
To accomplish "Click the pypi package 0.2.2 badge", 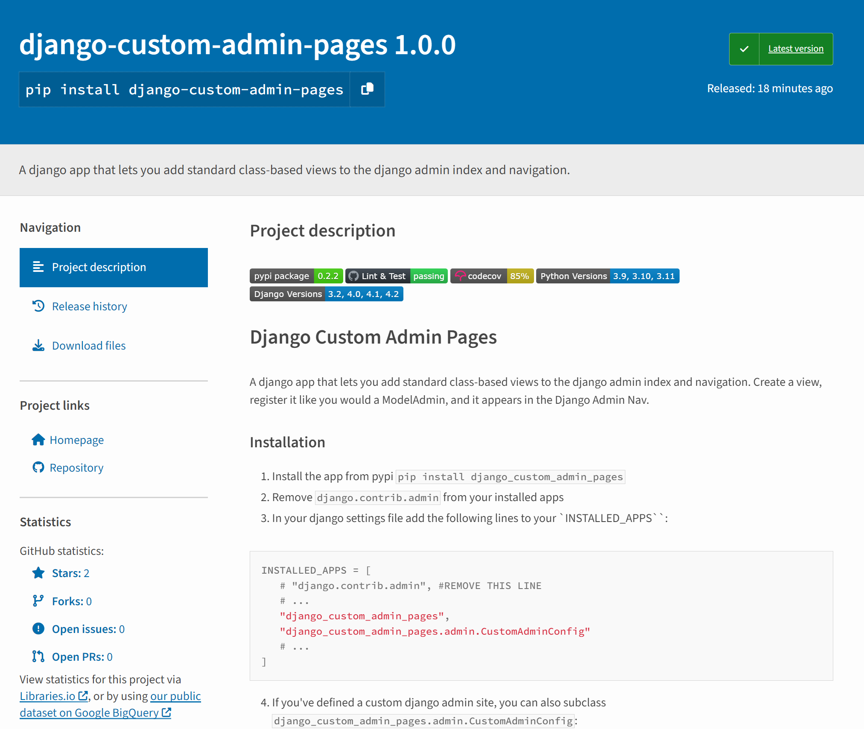I will pos(296,276).
